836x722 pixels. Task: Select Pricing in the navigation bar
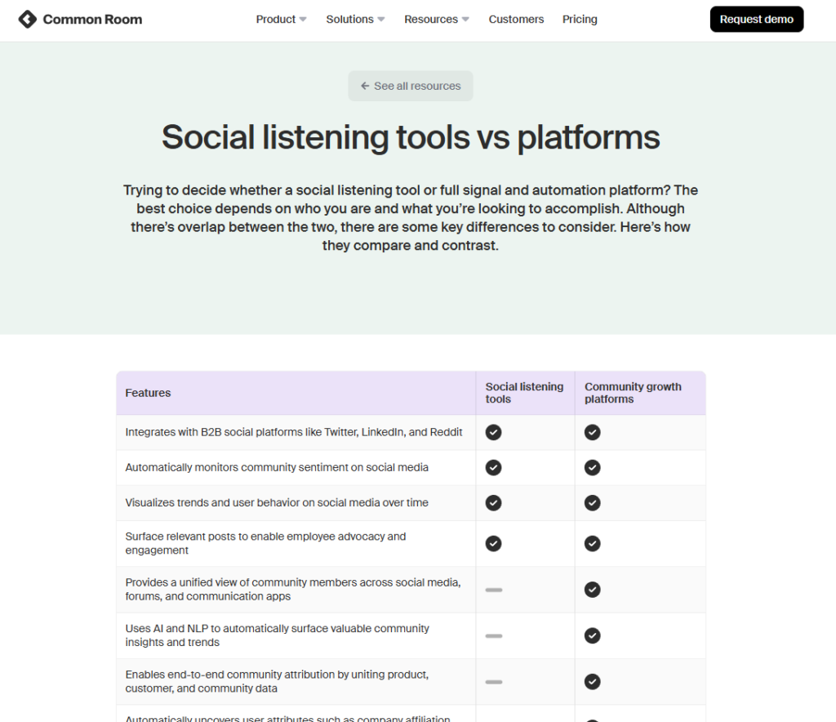click(580, 19)
